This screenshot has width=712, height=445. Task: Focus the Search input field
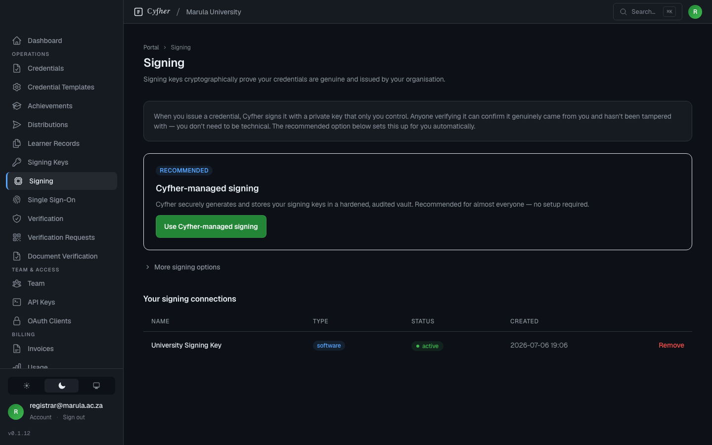[x=647, y=12]
